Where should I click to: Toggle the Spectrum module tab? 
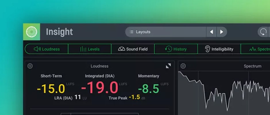257,49
